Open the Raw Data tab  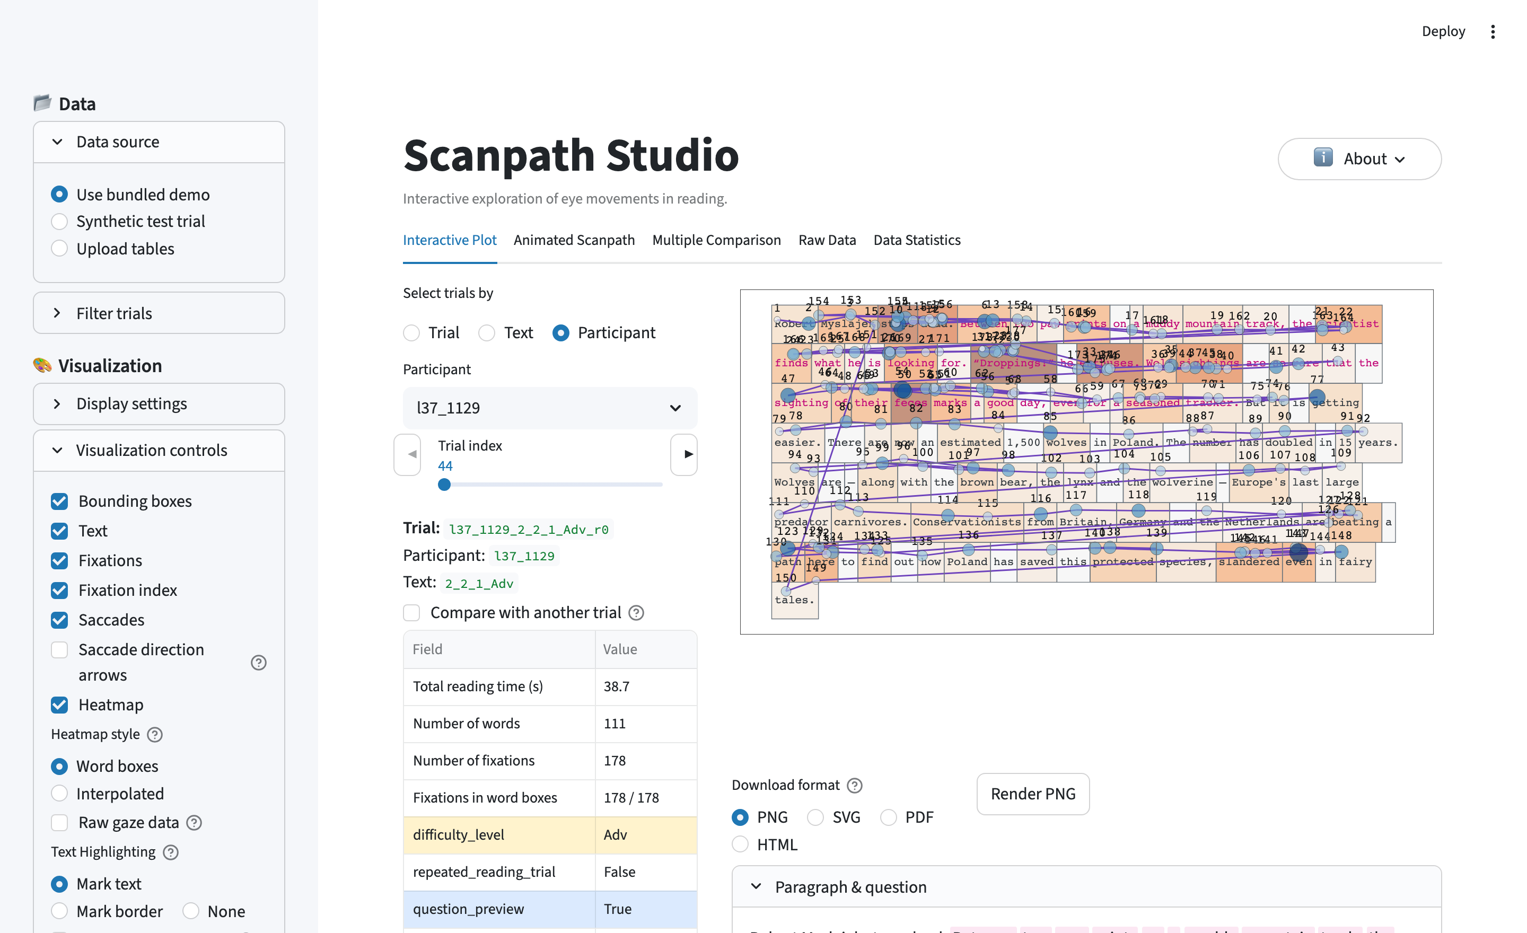827,240
